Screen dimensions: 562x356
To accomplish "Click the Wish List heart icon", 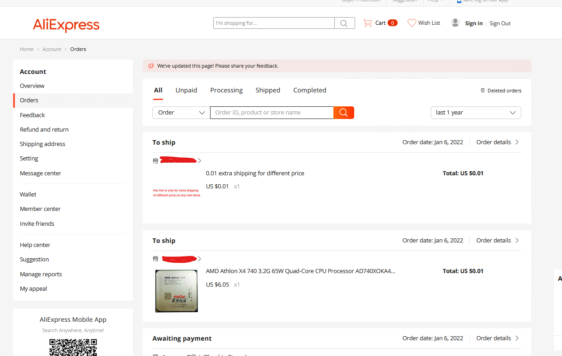I will point(412,23).
